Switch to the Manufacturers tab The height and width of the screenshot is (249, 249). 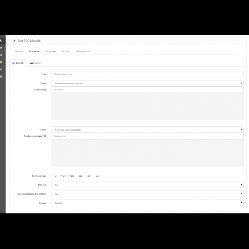[83, 51]
